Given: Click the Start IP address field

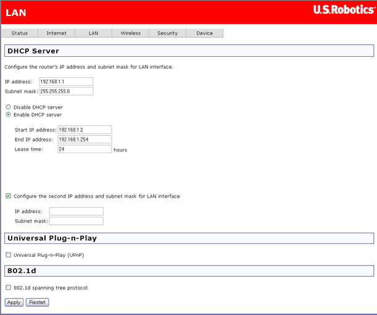Looking at the screenshot, I should coord(85,130).
